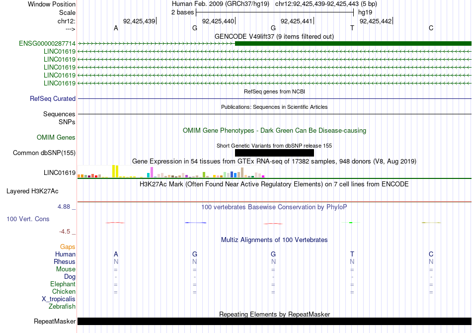Click the dark green ENSG00000287714 exon block
This screenshot has width=472, height=333.
(x=353, y=44)
